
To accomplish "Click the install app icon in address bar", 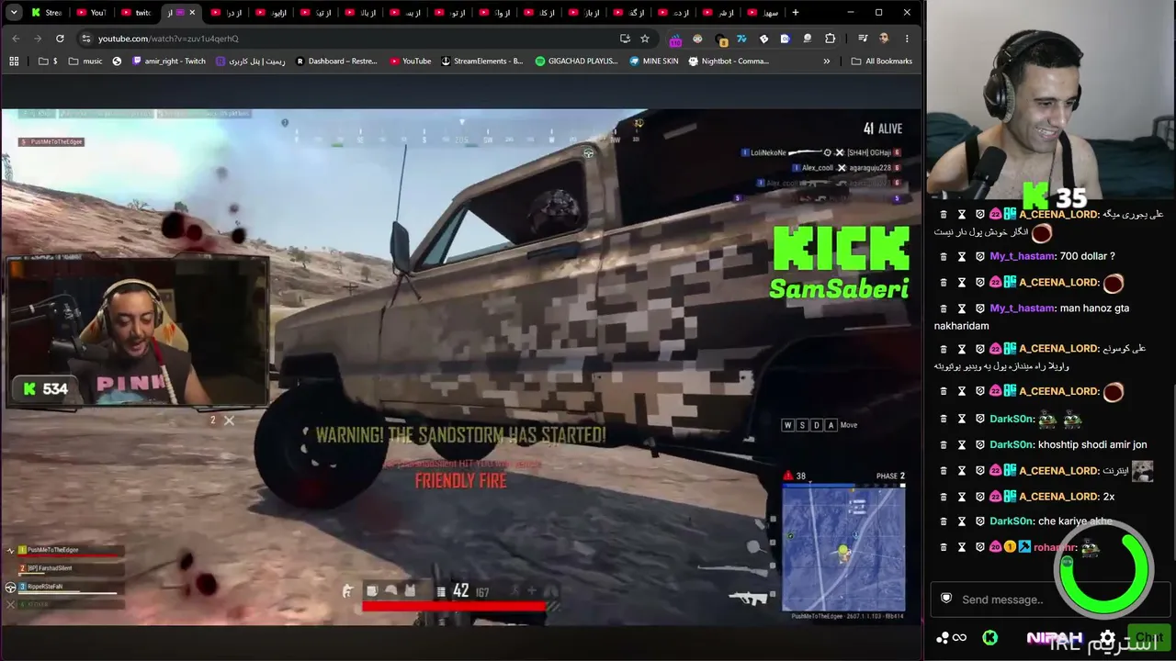I will pos(625,39).
